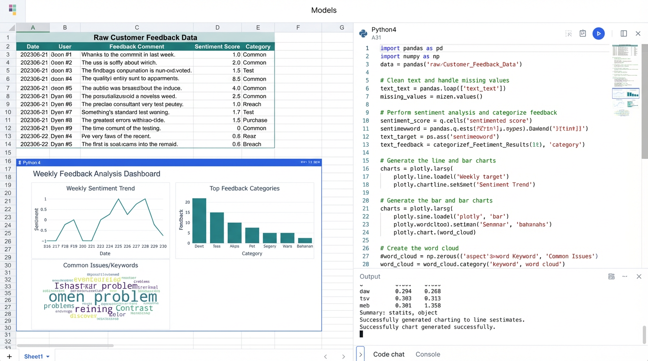Select row 3 header
This screenshot has width=648, height=361.
pyautogui.click(x=8, y=55)
